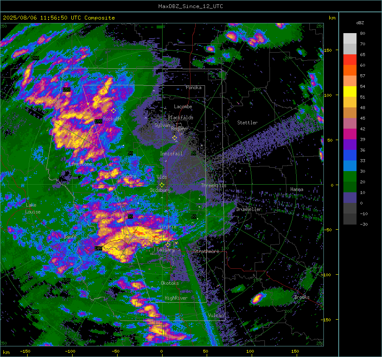The image size is (382, 357).
Task: Click the Lake Louise label
Action: (33, 208)
